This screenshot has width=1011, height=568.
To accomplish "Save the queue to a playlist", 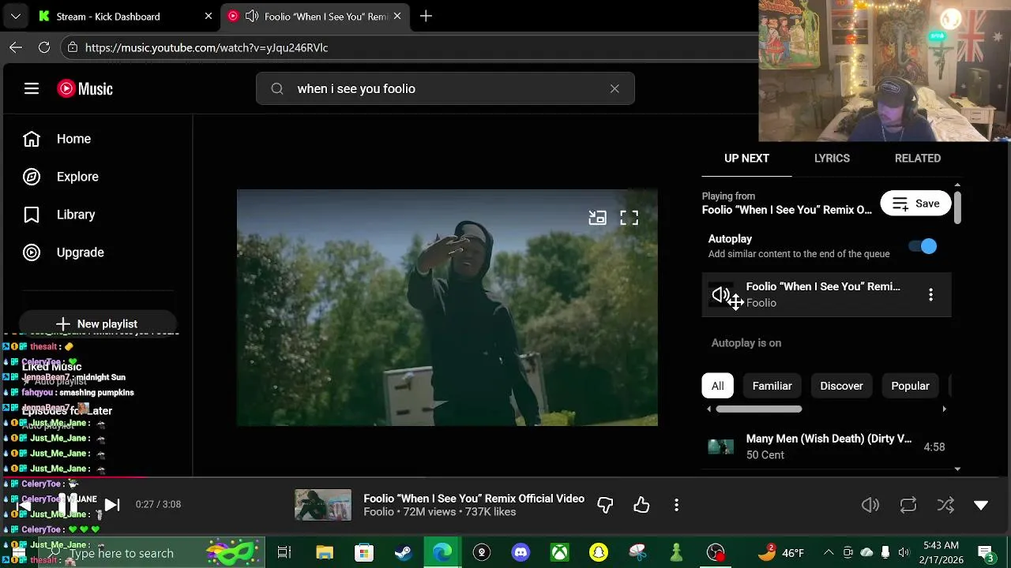I will pyautogui.click(x=915, y=204).
